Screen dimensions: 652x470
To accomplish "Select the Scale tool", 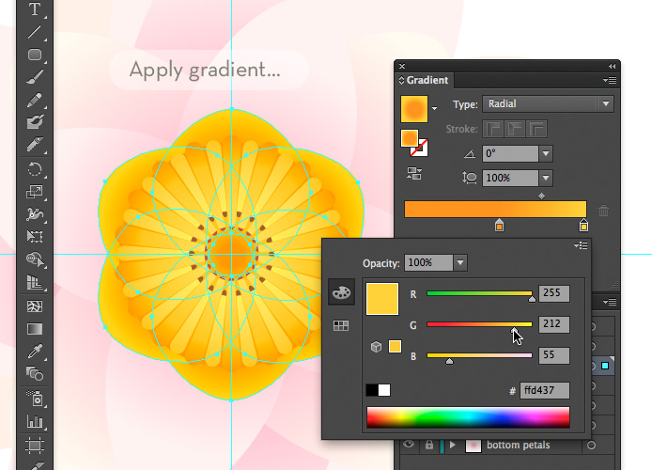I will point(35,192).
